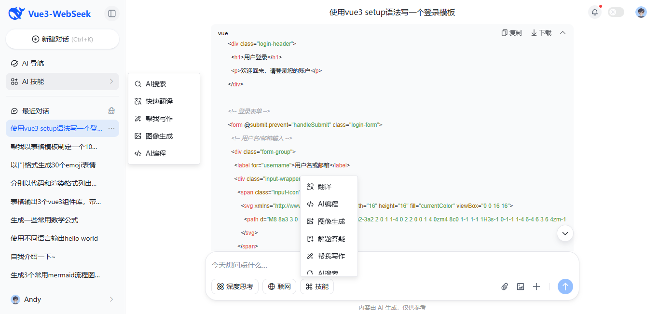Start a 新建对话 conversation
The width and height of the screenshot is (659, 314).
tap(62, 39)
